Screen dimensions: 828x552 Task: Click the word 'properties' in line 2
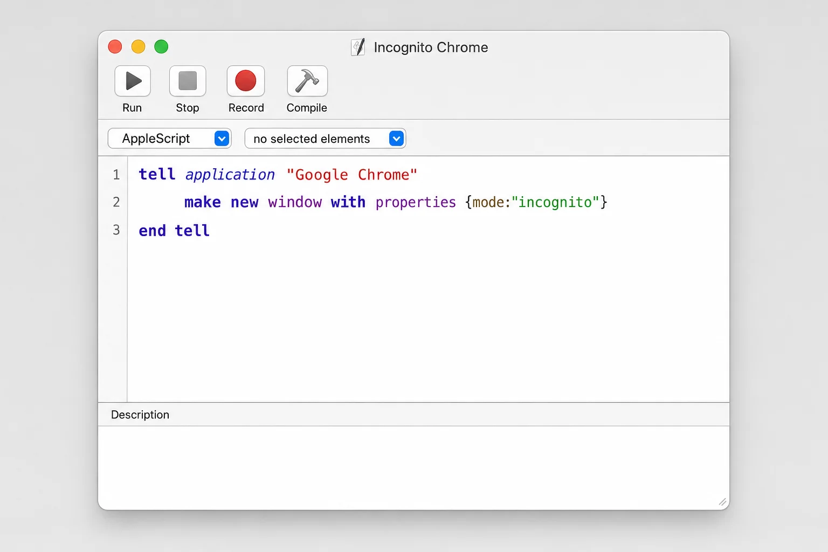point(416,202)
